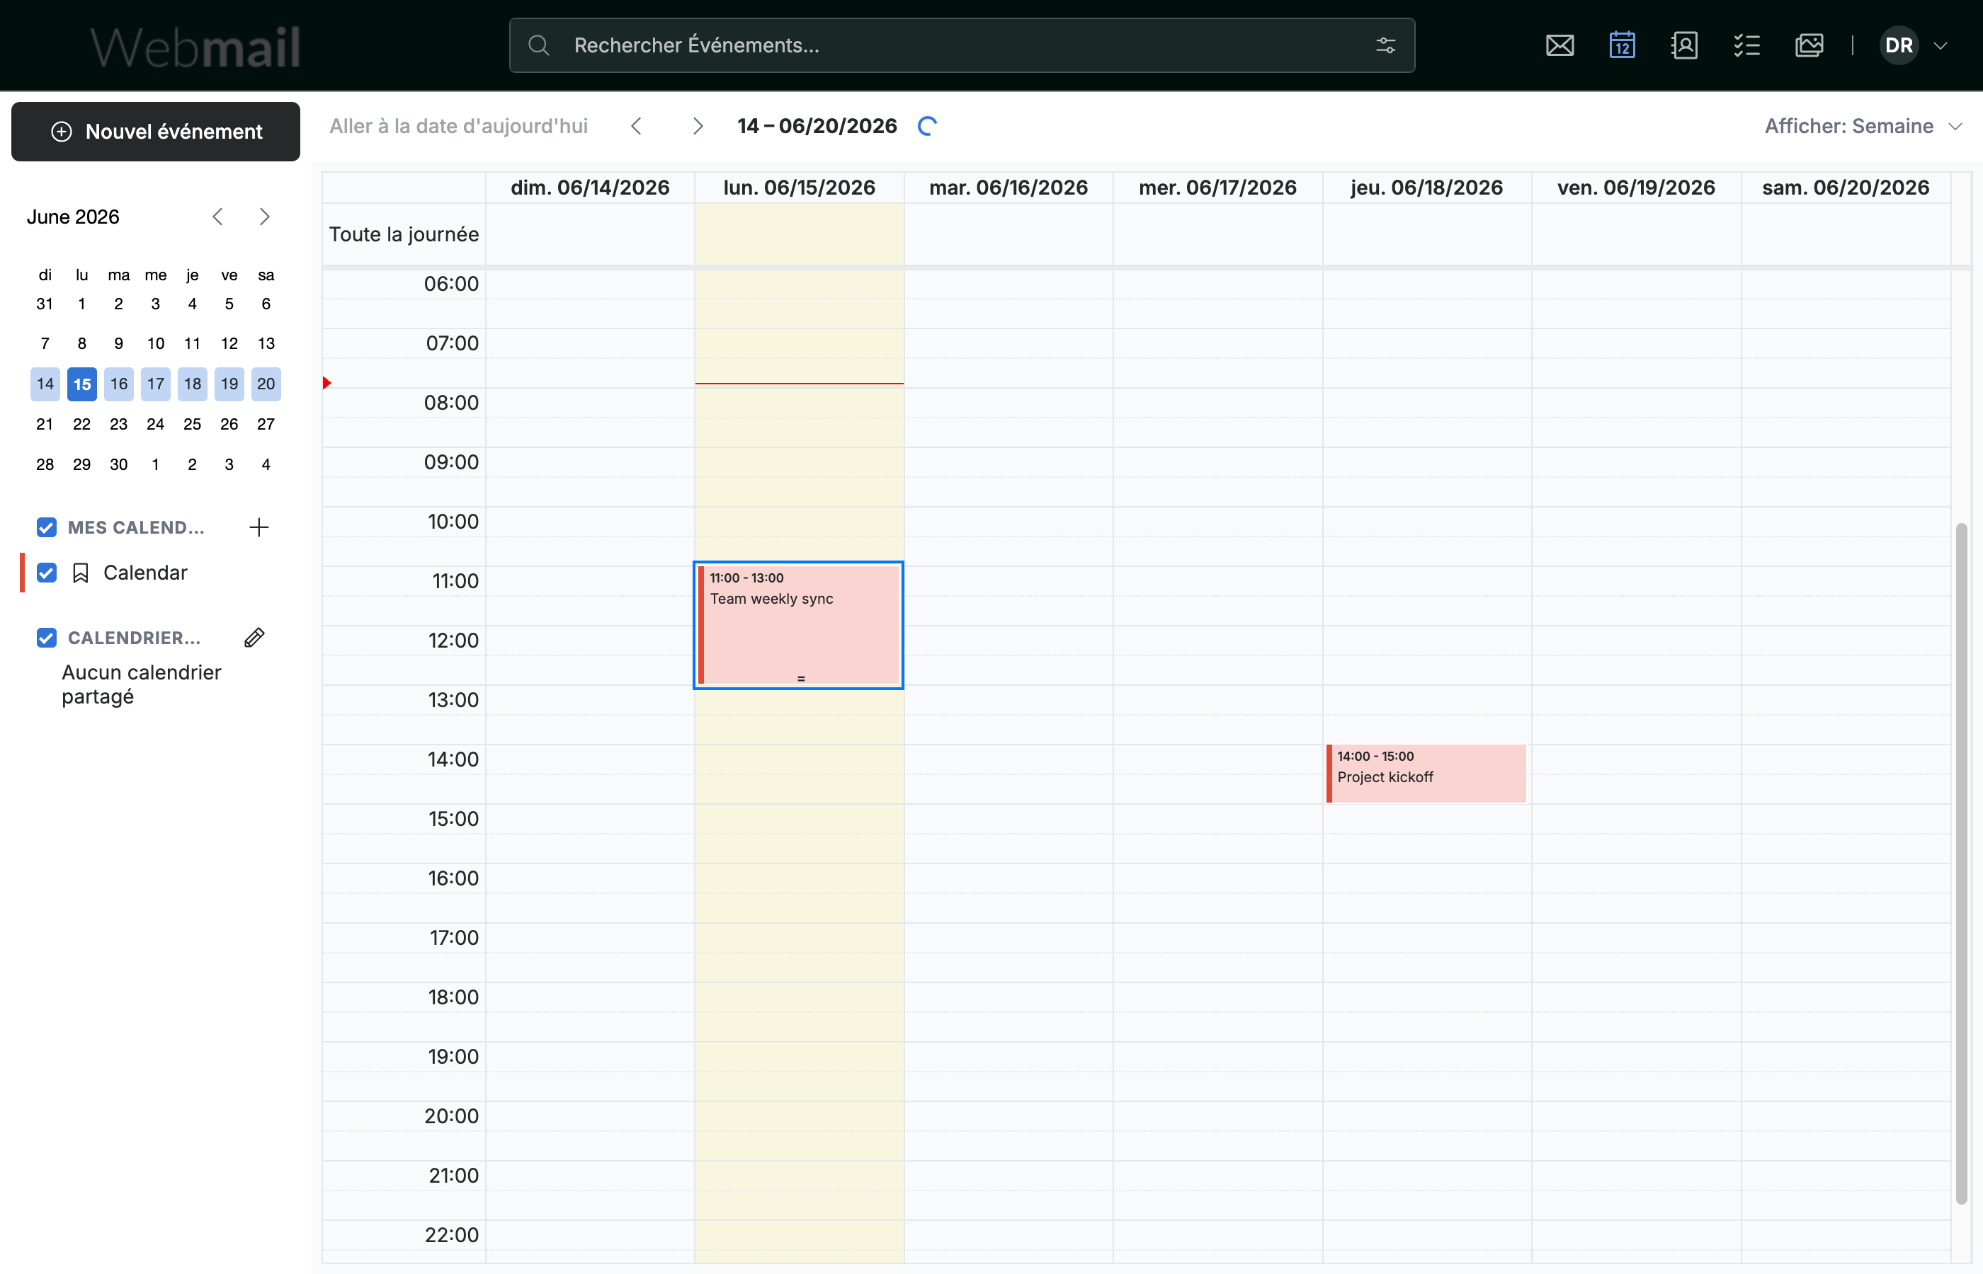The image size is (1983, 1274).
Task: Open the Contacts module icon
Action: [1684, 45]
